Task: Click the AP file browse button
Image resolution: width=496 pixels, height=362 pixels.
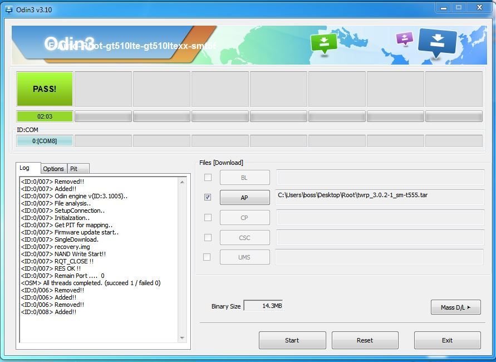Action: (245, 198)
